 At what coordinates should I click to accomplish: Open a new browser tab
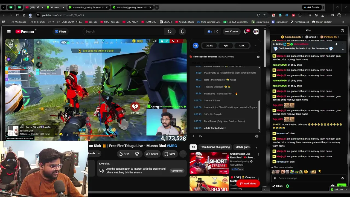(157, 7)
